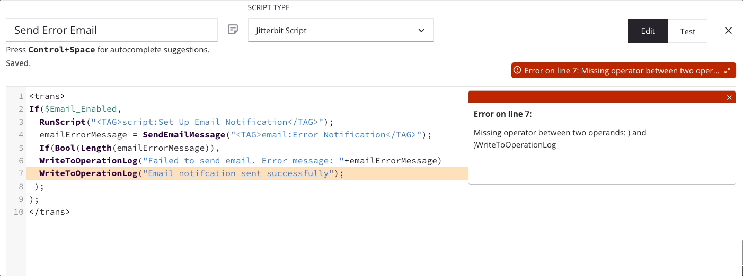Image resolution: width=743 pixels, height=276 pixels.
Task: Click the SCRIPT TYPE label
Action: click(x=269, y=7)
